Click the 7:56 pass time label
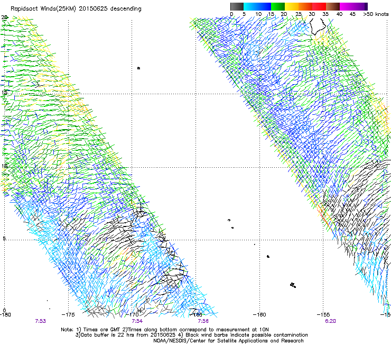Viewport: 391px width, 344px height. 203,321
